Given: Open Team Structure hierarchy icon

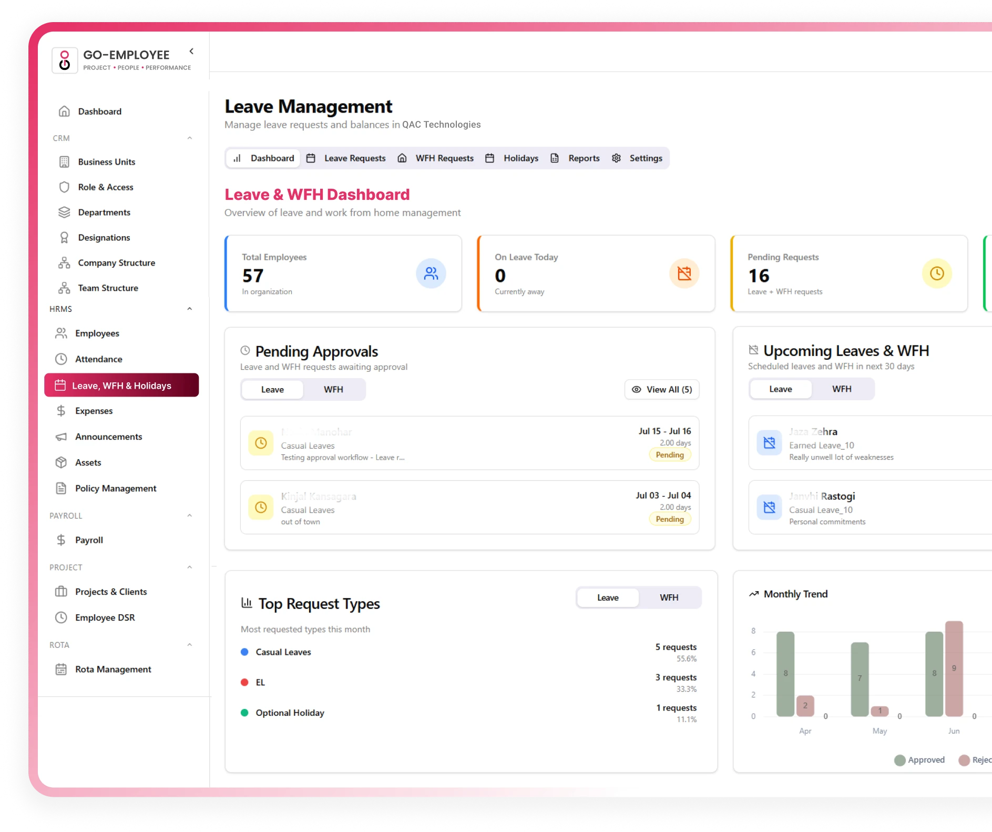Looking at the screenshot, I should (64, 288).
